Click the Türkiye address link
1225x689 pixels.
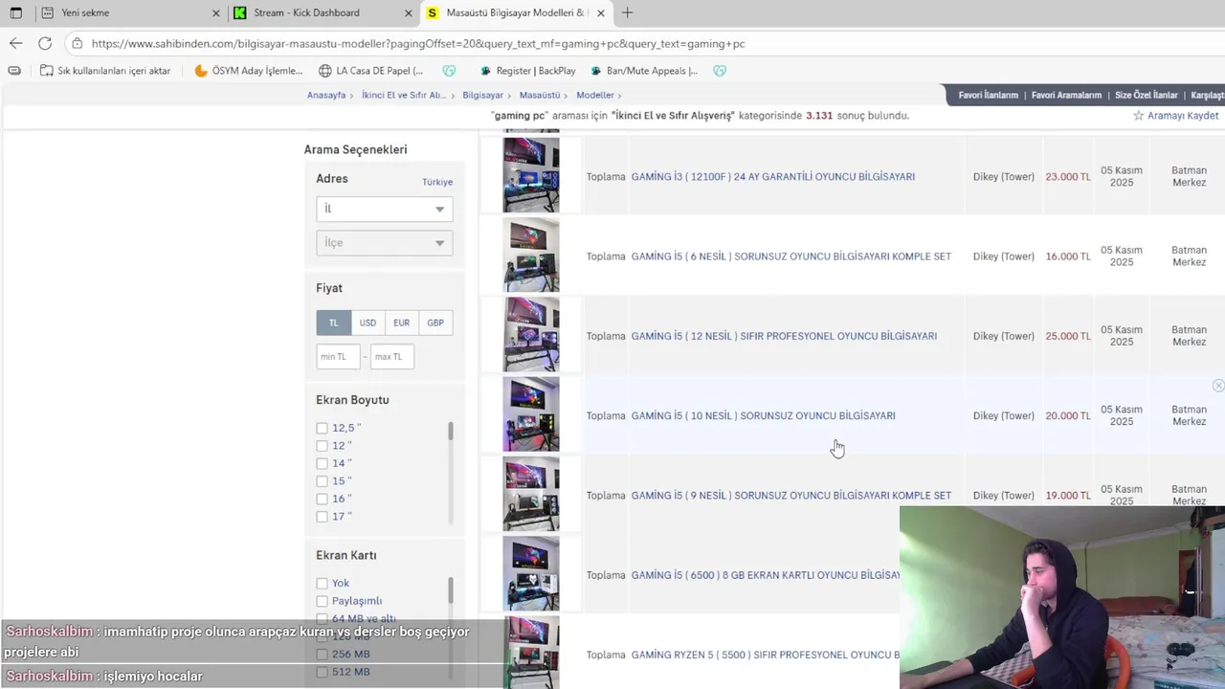tap(437, 182)
